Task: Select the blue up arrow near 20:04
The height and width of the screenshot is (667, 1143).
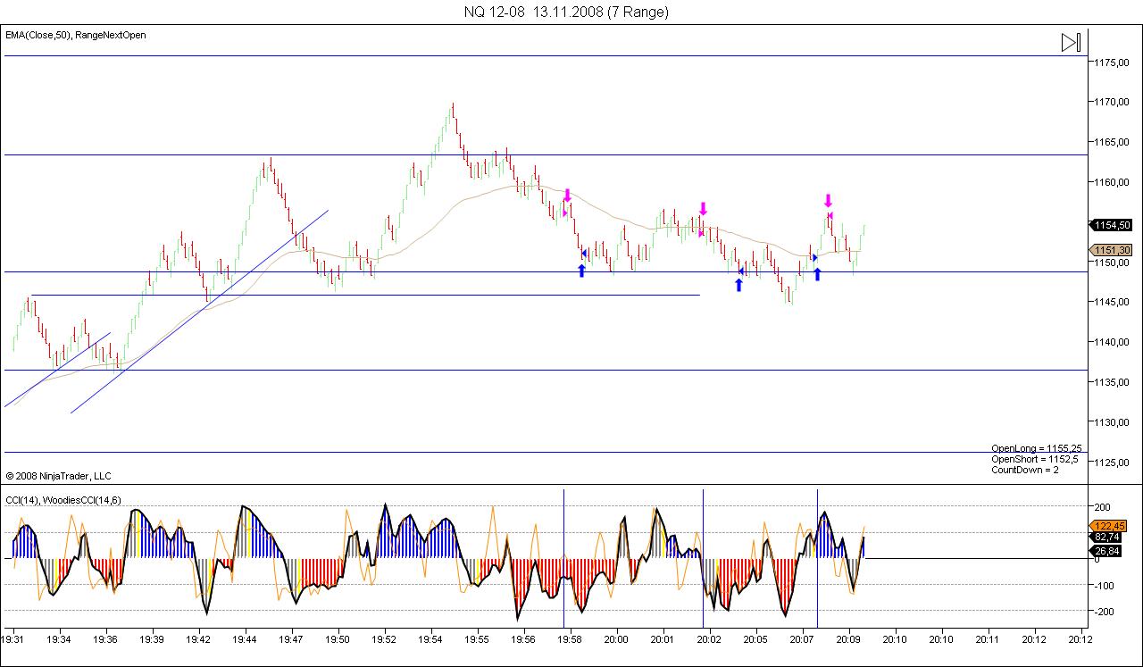Action: click(738, 285)
